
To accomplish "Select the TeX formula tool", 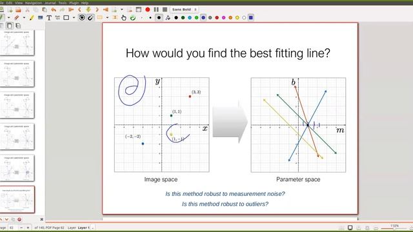I will coord(57,18).
